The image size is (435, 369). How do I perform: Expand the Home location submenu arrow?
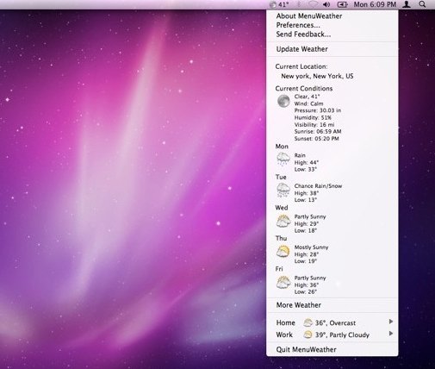[391, 322]
